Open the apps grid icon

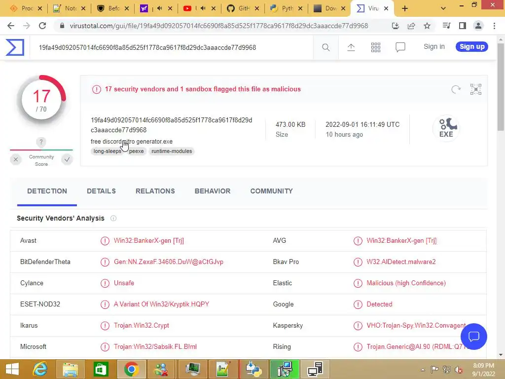[375, 47]
